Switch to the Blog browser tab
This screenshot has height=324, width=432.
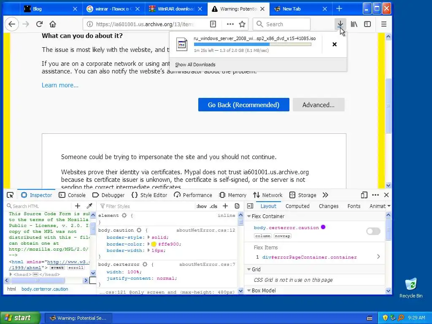(x=51, y=9)
